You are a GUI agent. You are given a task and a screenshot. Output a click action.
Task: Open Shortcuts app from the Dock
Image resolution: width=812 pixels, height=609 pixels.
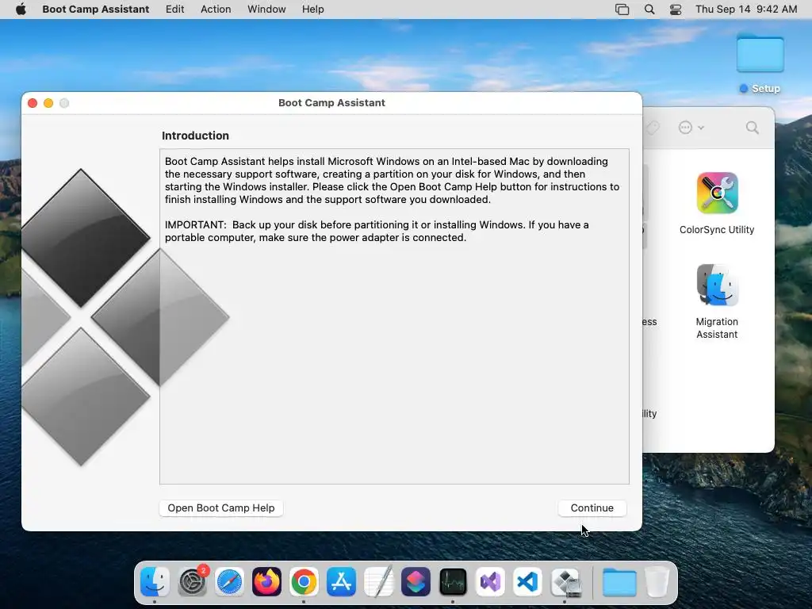[416, 581]
